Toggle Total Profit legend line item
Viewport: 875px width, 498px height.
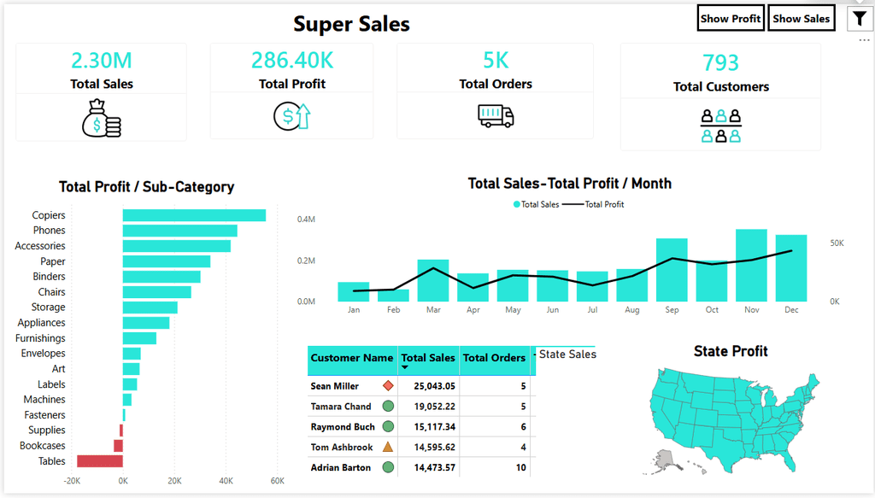(593, 205)
